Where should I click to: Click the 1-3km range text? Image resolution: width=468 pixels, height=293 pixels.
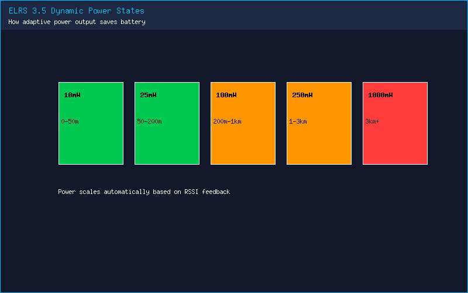298,121
